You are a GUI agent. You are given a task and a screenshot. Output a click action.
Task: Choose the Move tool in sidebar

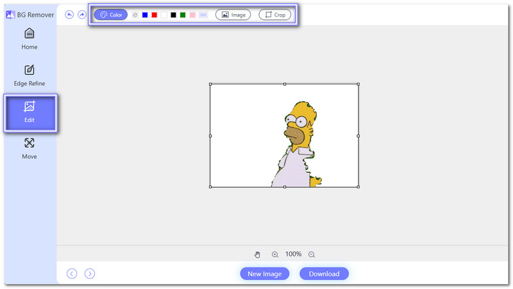point(29,149)
